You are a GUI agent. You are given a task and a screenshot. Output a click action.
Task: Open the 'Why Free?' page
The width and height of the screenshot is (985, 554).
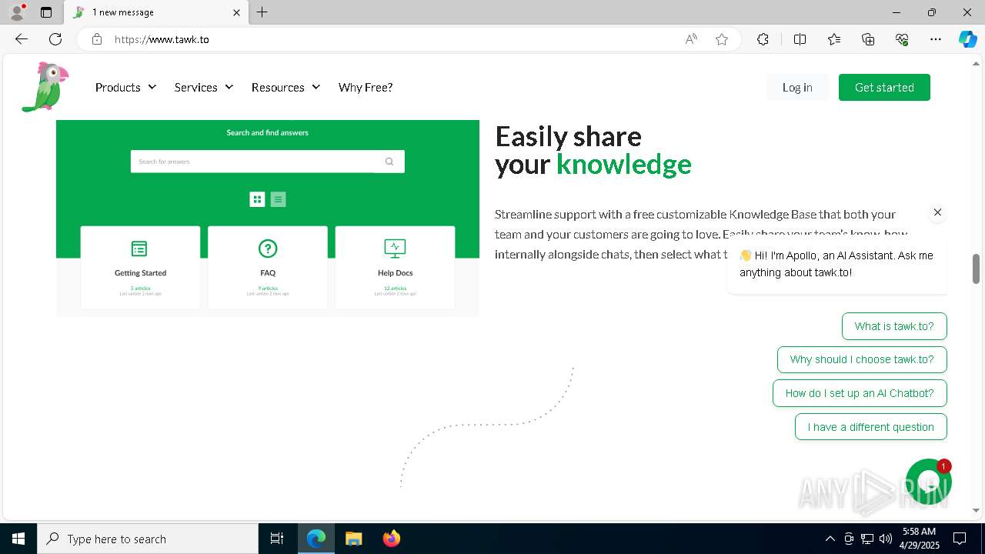366,87
